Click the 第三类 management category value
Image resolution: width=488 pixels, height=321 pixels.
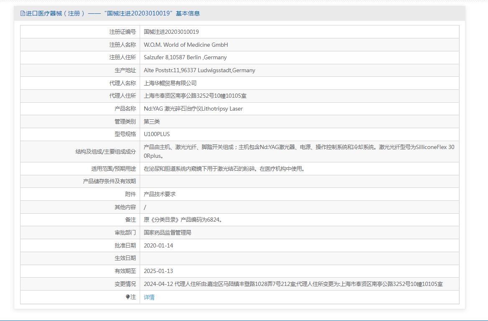[152, 121]
